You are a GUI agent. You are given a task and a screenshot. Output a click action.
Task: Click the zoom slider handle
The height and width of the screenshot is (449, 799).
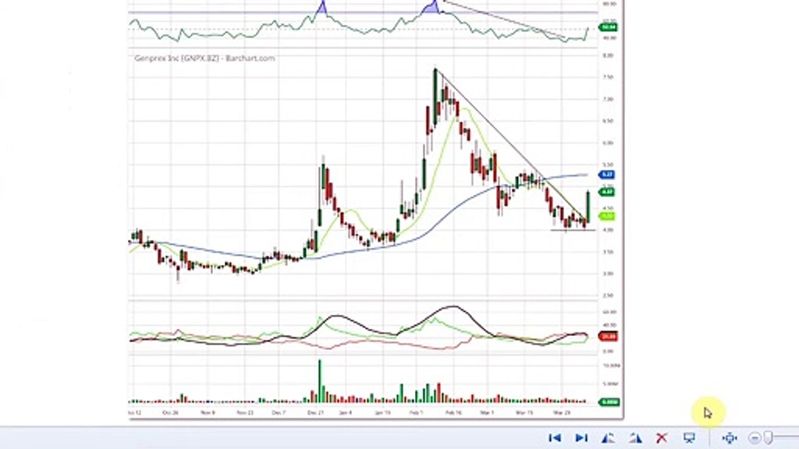point(769,438)
